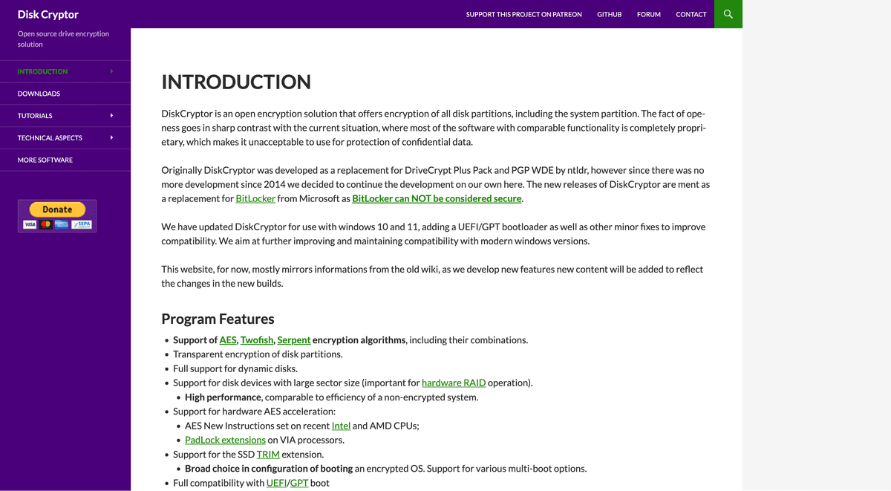Open the Contact page
The height and width of the screenshot is (491, 891).
click(x=691, y=14)
